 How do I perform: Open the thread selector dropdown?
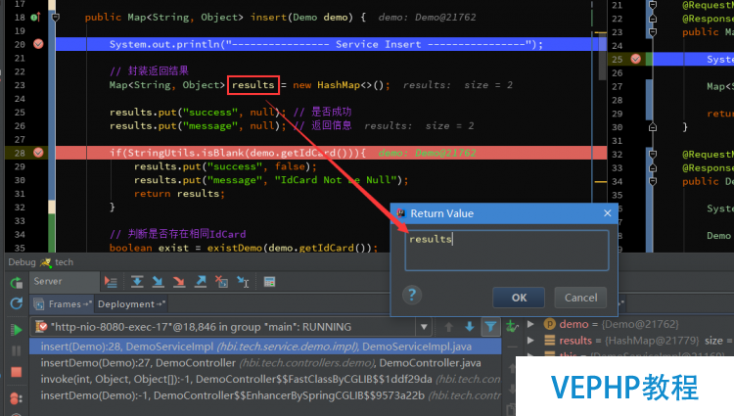pos(424,327)
